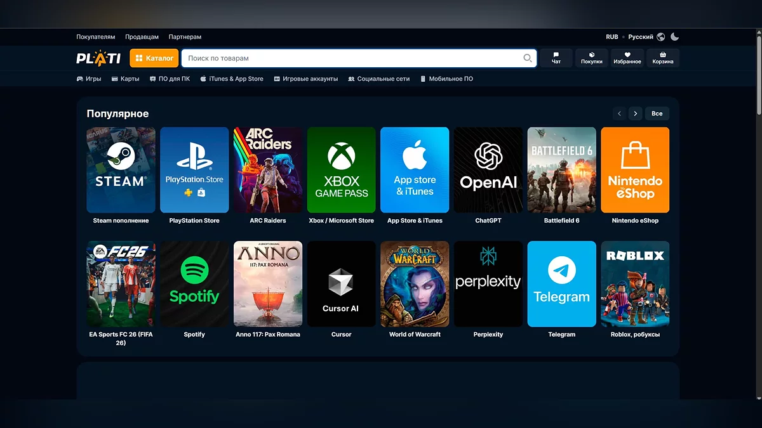Open Партнерам link
Screen dimensions: 762x428
click(x=185, y=37)
